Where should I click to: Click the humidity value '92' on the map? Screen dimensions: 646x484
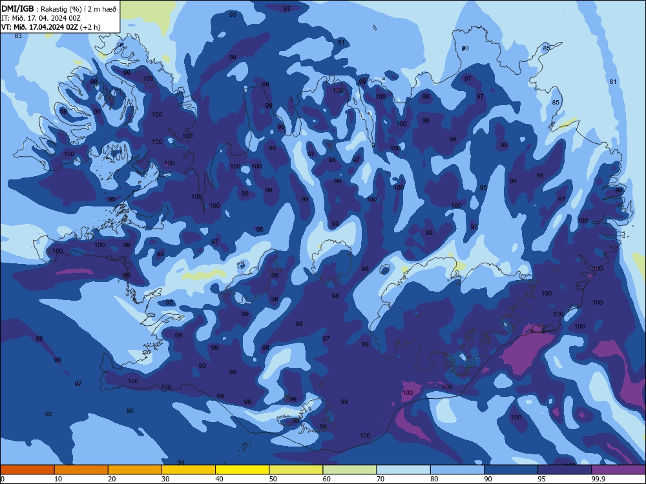[48, 414]
